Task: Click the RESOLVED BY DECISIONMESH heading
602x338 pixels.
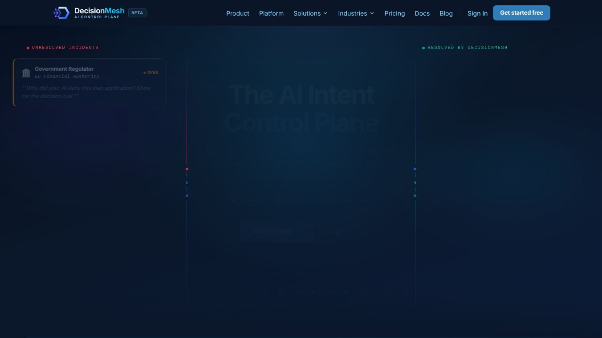Action: pyautogui.click(x=468, y=48)
